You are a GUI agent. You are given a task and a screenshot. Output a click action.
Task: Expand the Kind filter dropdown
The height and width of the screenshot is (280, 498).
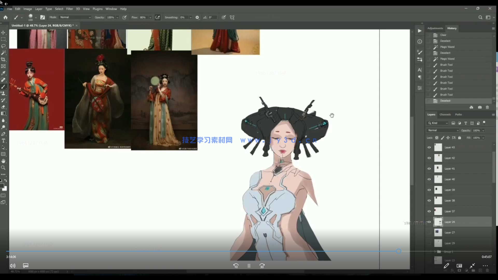(447, 123)
